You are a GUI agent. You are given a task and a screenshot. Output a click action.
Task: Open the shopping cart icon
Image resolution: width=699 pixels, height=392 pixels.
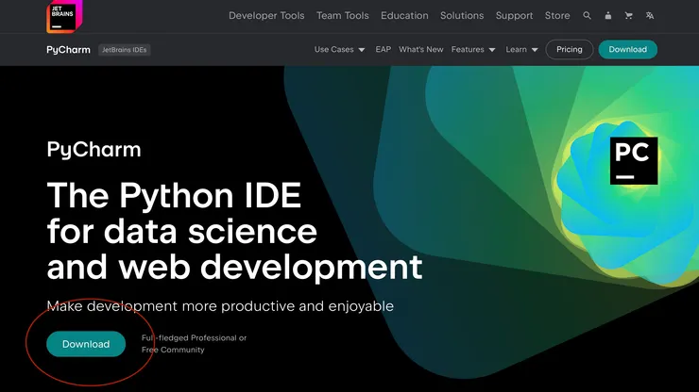[x=628, y=16]
